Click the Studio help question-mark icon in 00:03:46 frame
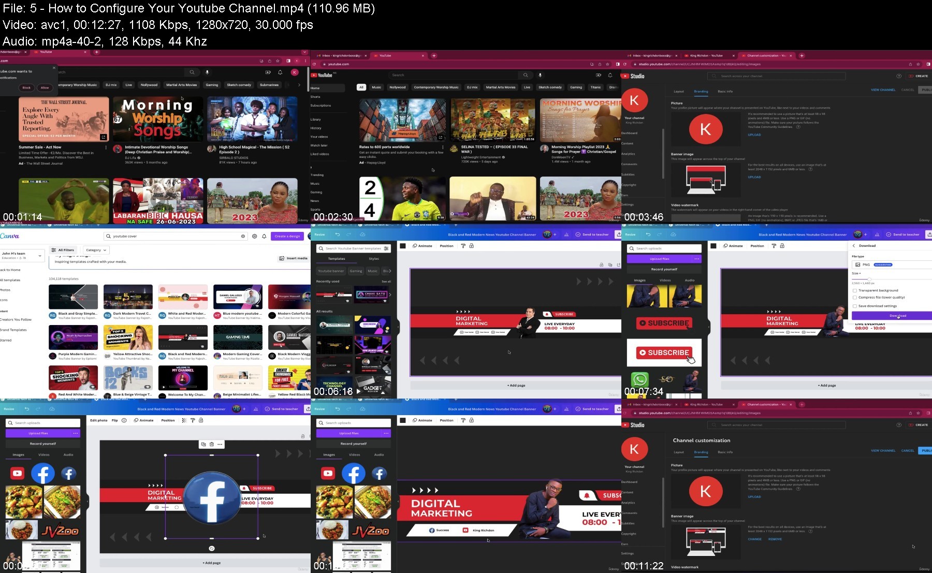 899,76
